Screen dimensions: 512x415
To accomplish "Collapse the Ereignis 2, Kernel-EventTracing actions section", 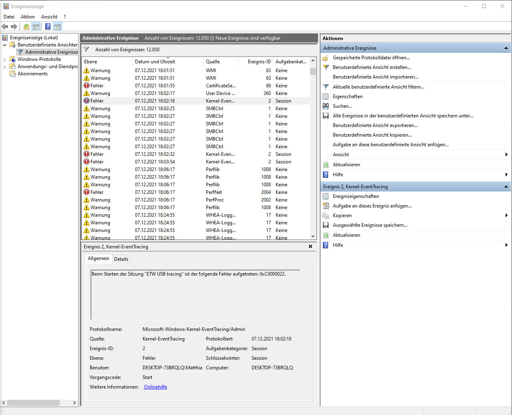I will coord(506,187).
